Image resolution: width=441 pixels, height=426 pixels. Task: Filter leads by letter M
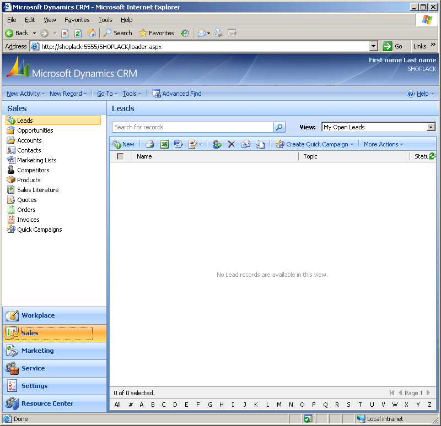coord(279,405)
